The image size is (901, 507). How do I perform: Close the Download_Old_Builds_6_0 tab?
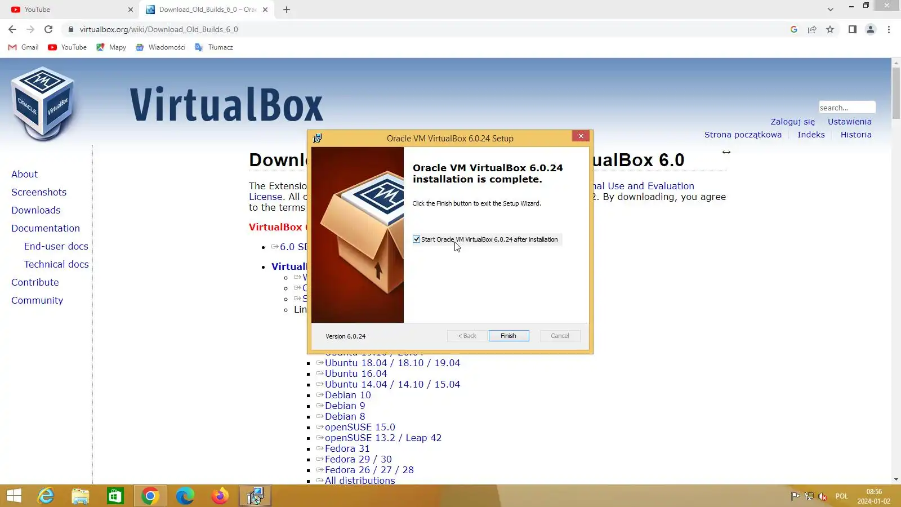[x=266, y=10]
